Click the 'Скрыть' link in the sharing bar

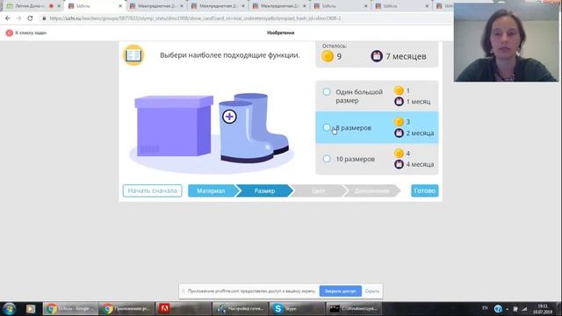(372, 291)
